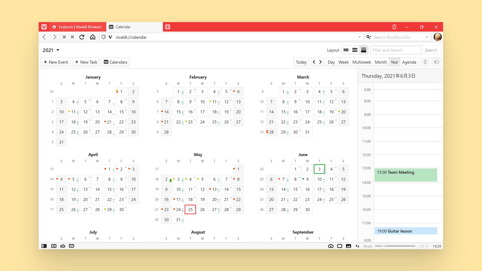This screenshot has width=482, height=271.
Task: Select the minimal layout option
Action: pyautogui.click(x=346, y=50)
